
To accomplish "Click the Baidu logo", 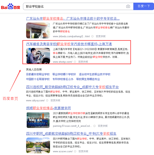I will pyautogui.click(x=10, y=6).
